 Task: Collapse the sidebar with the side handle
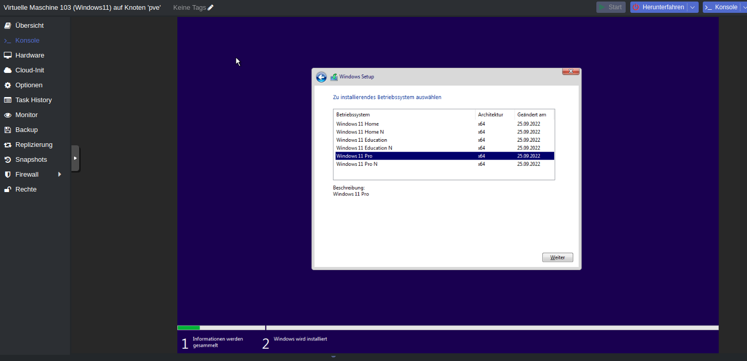(x=75, y=158)
